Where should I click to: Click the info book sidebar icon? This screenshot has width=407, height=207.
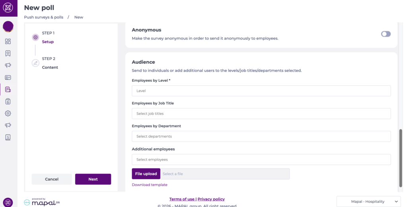pyautogui.click(x=8, y=137)
